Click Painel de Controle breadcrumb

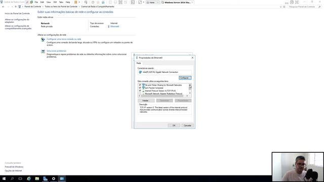coord(33,7)
